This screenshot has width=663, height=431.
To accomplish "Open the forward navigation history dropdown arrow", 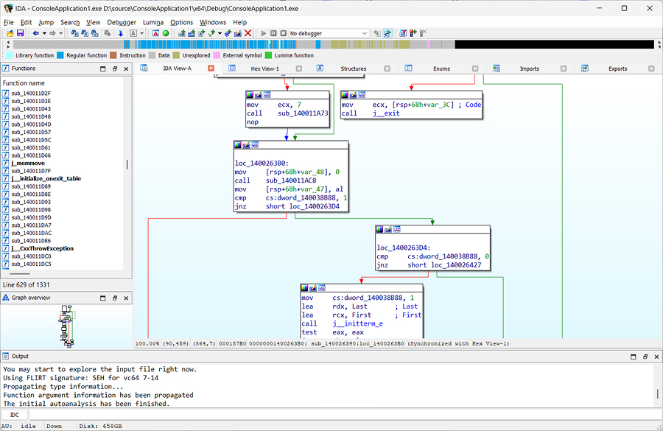I will point(60,33).
